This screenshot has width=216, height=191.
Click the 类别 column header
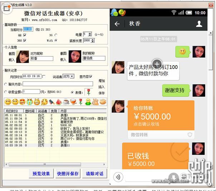point(54,111)
